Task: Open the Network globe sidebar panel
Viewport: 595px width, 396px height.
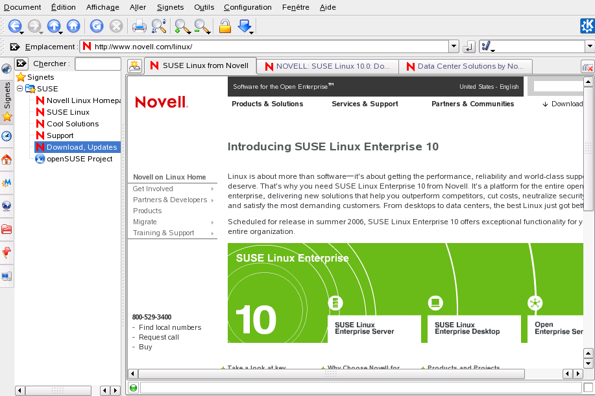Action: coord(6,205)
